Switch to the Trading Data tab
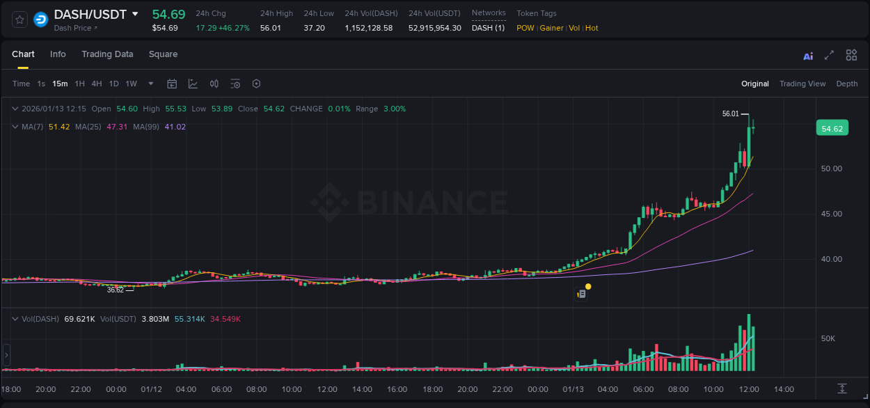The height and width of the screenshot is (408, 870). pyautogui.click(x=107, y=54)
